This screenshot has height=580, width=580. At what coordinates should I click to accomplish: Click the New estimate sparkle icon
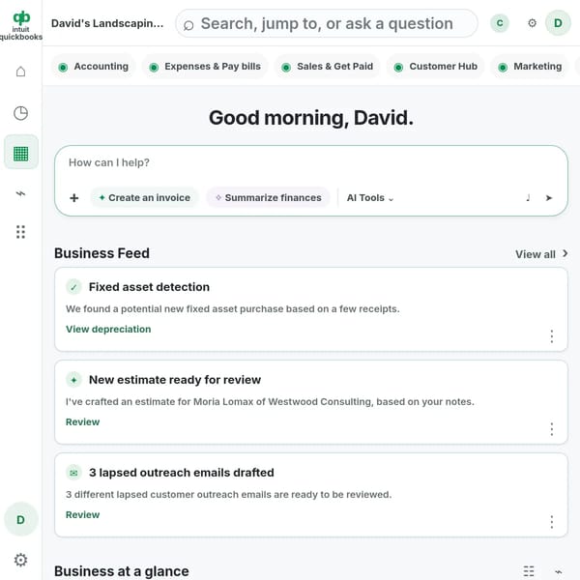73,380
